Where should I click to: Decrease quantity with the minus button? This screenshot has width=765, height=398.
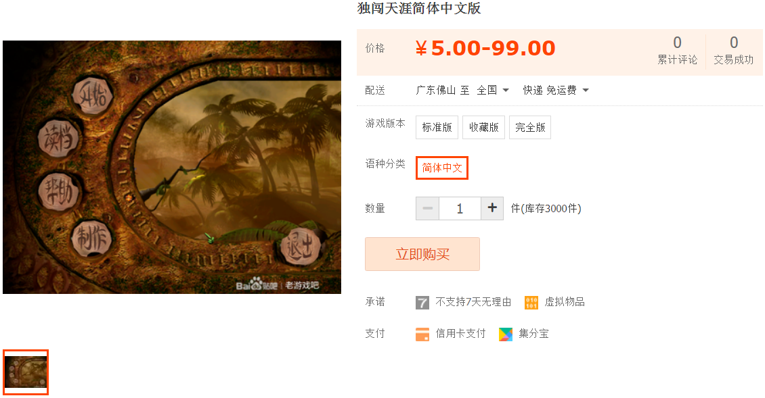point(427,209)
